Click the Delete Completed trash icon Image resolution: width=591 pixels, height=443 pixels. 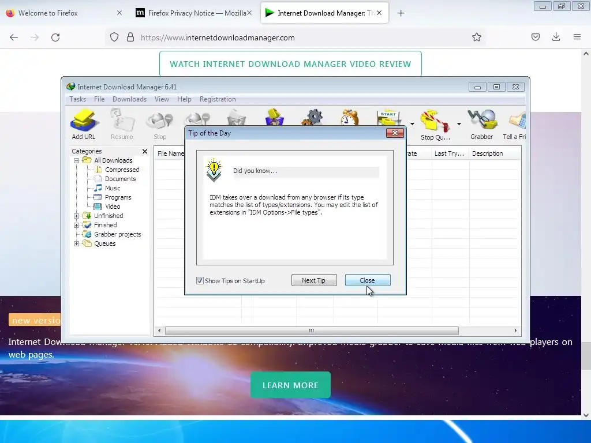(x=237, y=117)
